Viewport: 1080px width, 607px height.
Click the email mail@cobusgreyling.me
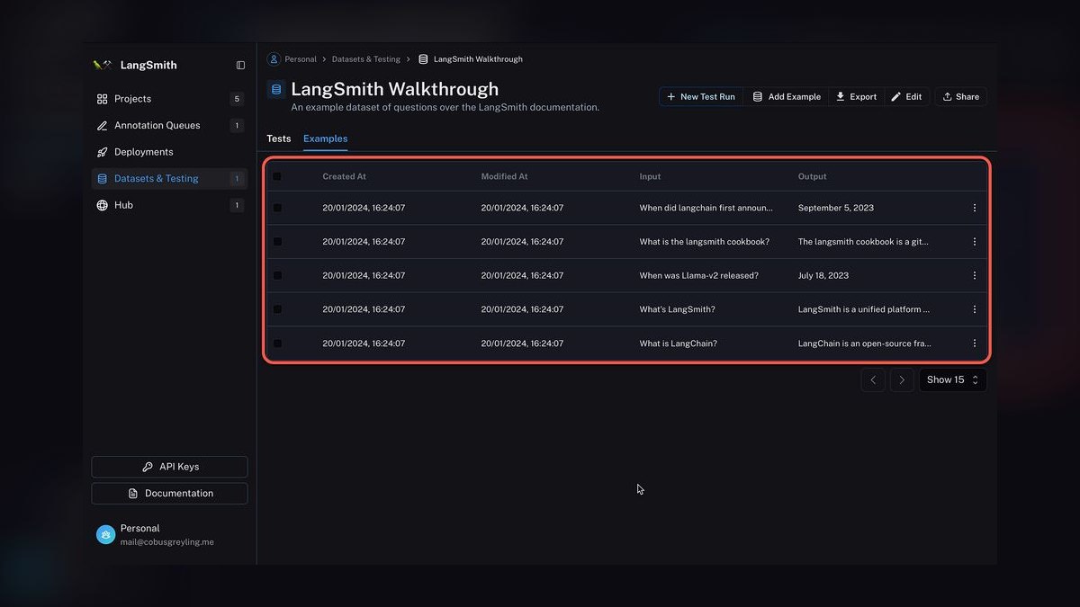click(x=167, y=542)
